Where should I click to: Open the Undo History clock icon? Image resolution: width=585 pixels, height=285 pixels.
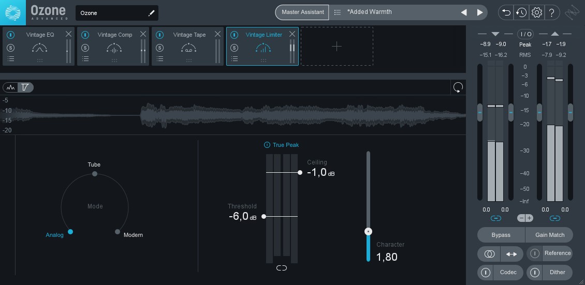pyautogui.click(x=521, y=12)
